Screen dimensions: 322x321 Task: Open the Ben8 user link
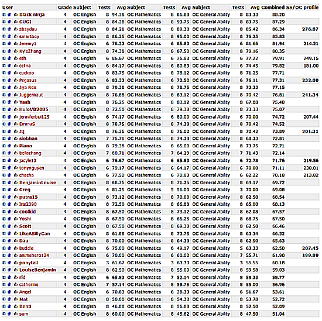click(x=25, y=306)
